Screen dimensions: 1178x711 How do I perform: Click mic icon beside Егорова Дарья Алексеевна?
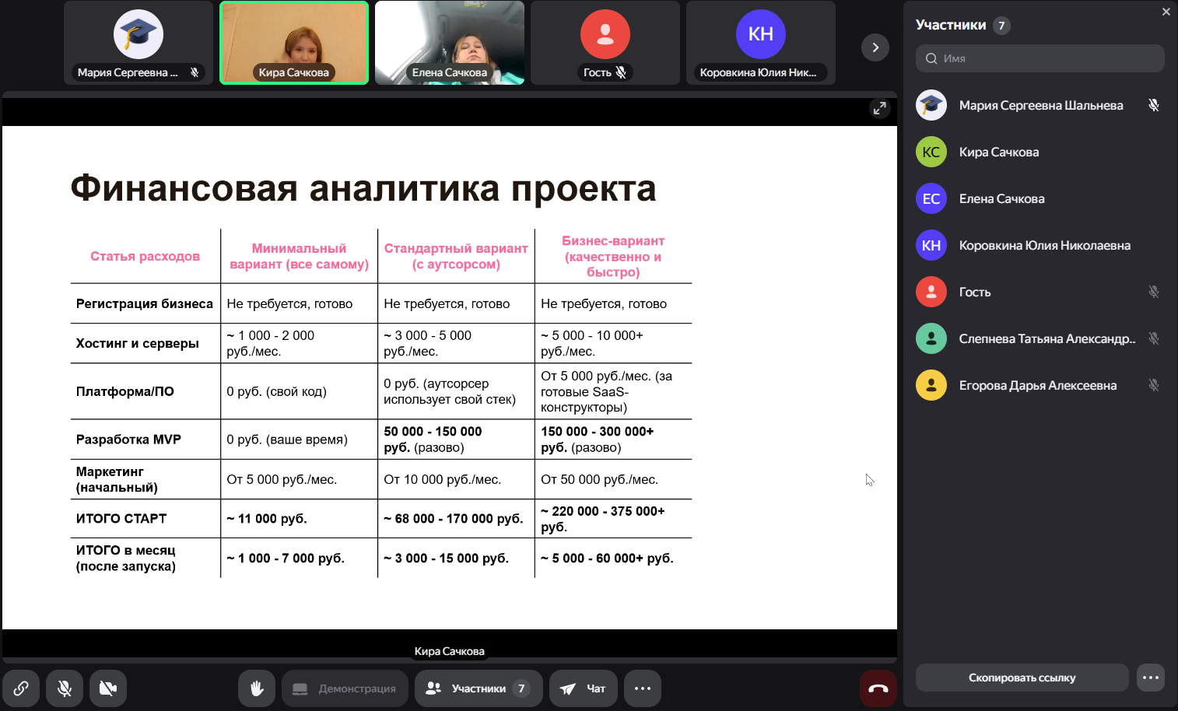point(1154,385)
